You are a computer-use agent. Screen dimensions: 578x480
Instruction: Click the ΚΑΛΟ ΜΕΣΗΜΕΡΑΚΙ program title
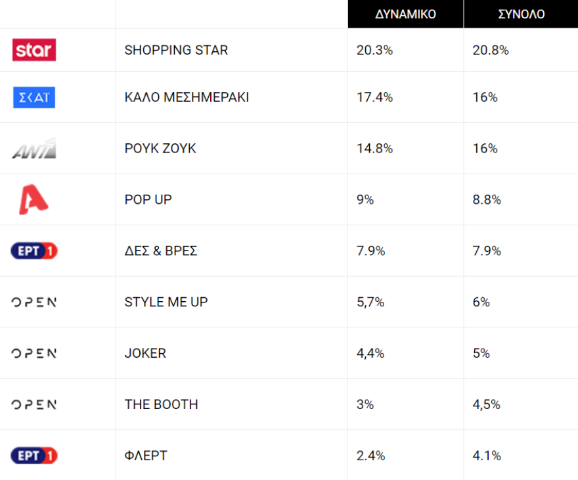click(x=187, y=97)
